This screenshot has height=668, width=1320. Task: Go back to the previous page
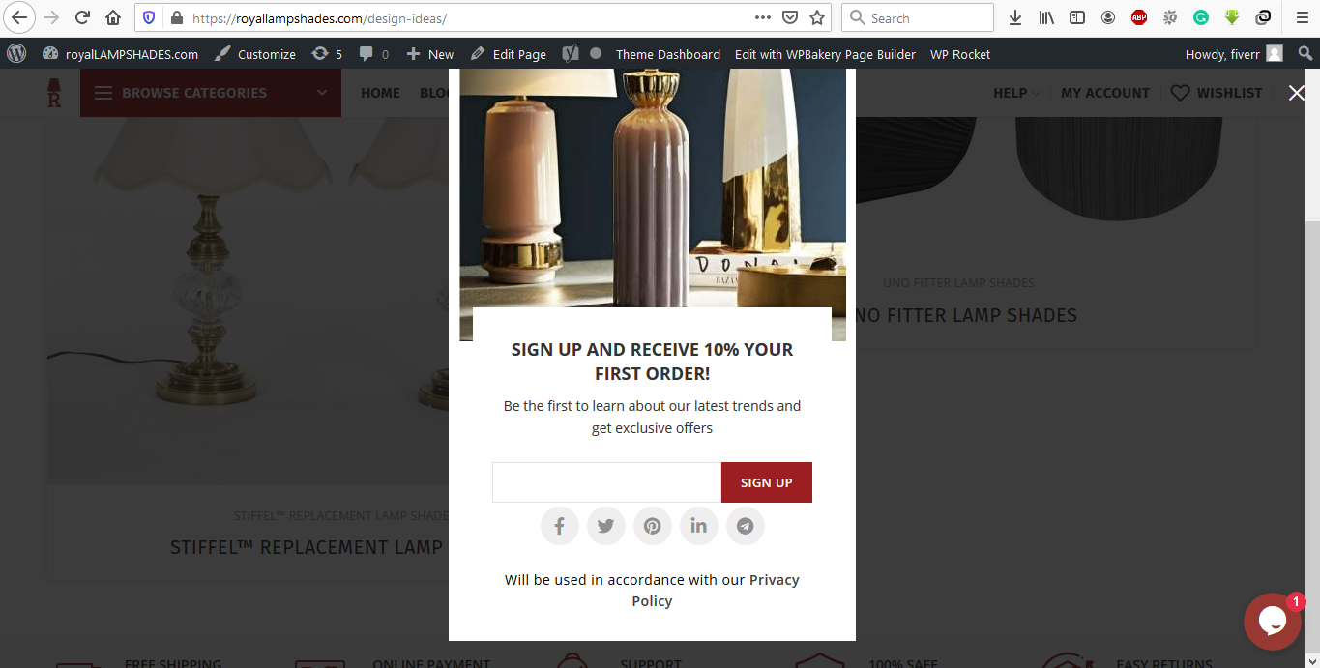point(18,17)
